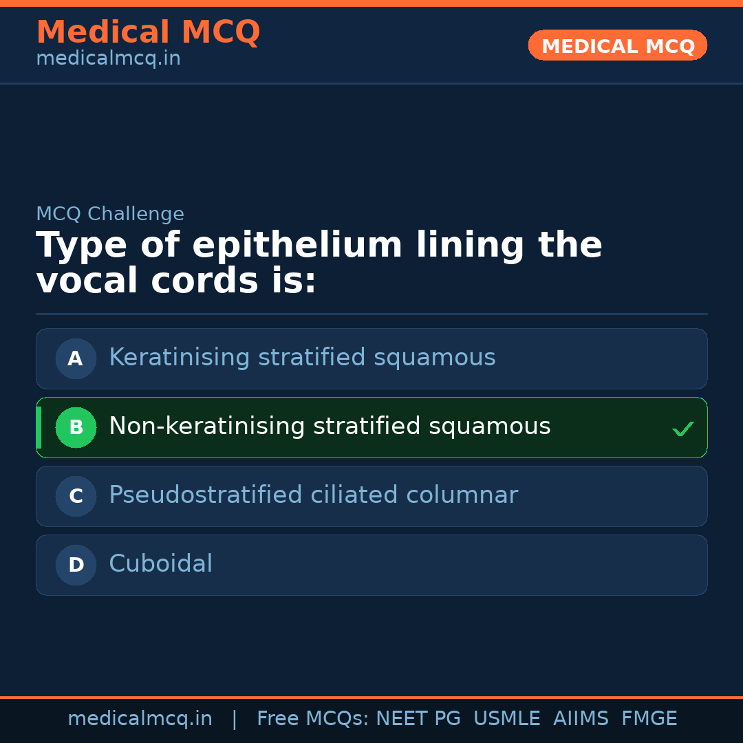Click the orange MEDICAL MCQ badge
Screen dimensions: 743x743
click(617, 45)
